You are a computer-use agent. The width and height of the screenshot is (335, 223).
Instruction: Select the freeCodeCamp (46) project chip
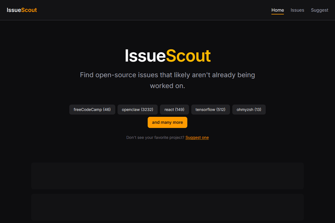click(92, 110)
